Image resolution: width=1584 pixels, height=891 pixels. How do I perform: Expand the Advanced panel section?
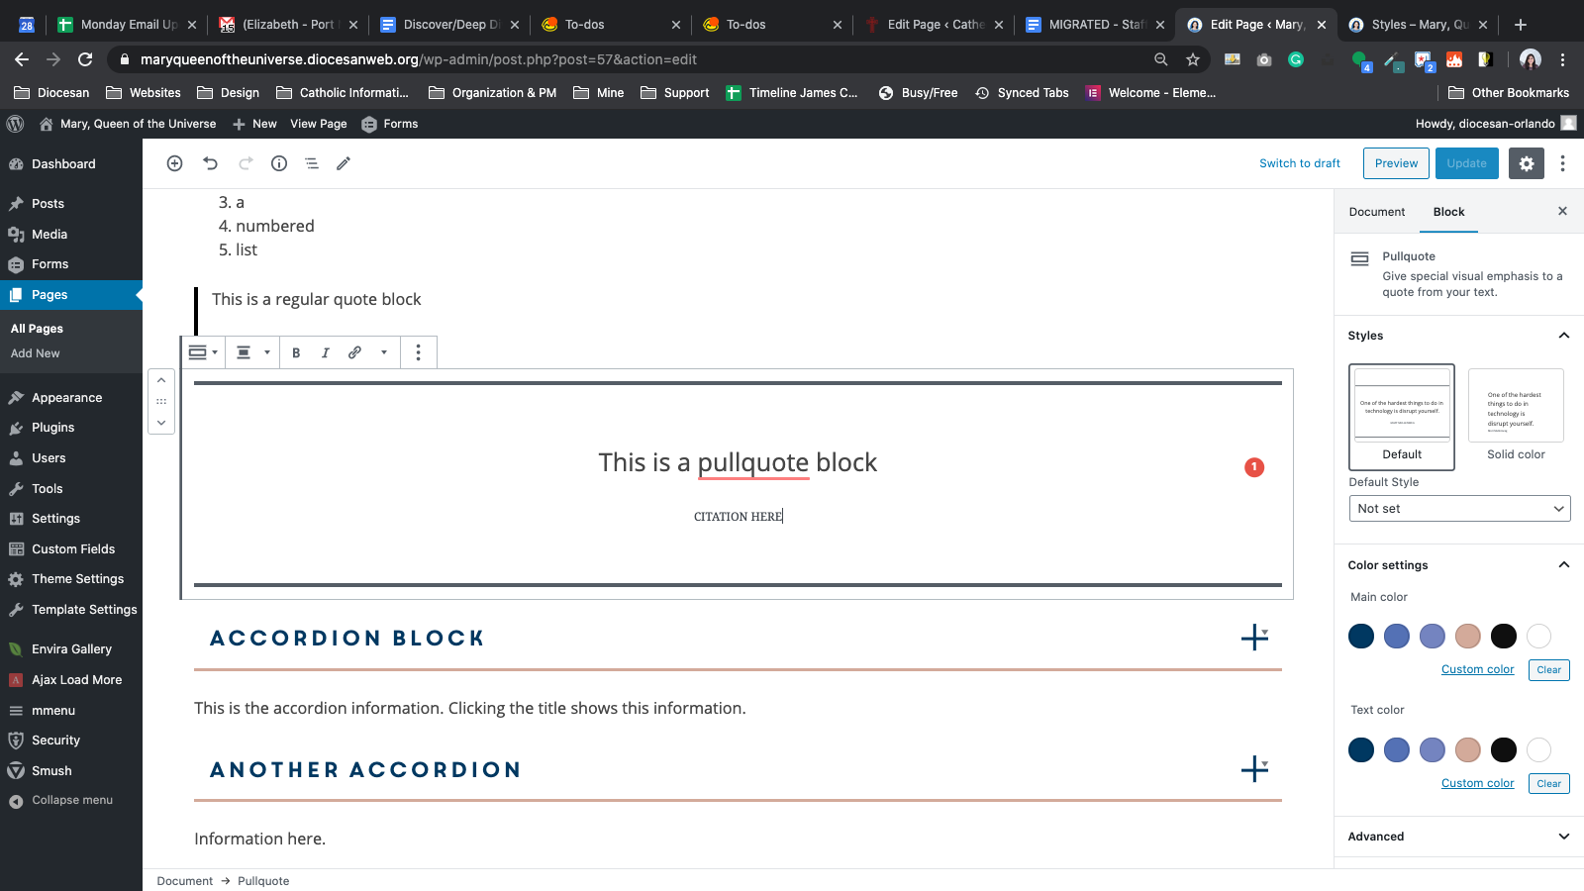(x=1459, y=837)
